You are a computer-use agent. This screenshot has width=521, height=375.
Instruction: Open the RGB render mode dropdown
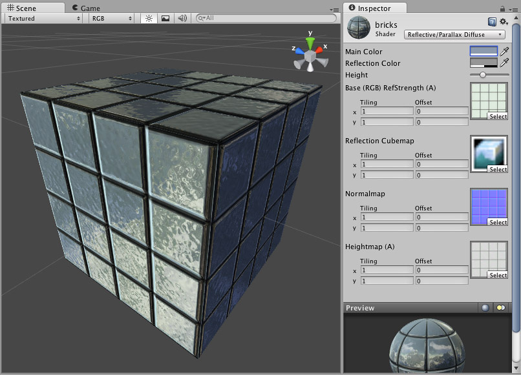pyautogui.click(x=111, y=19)
